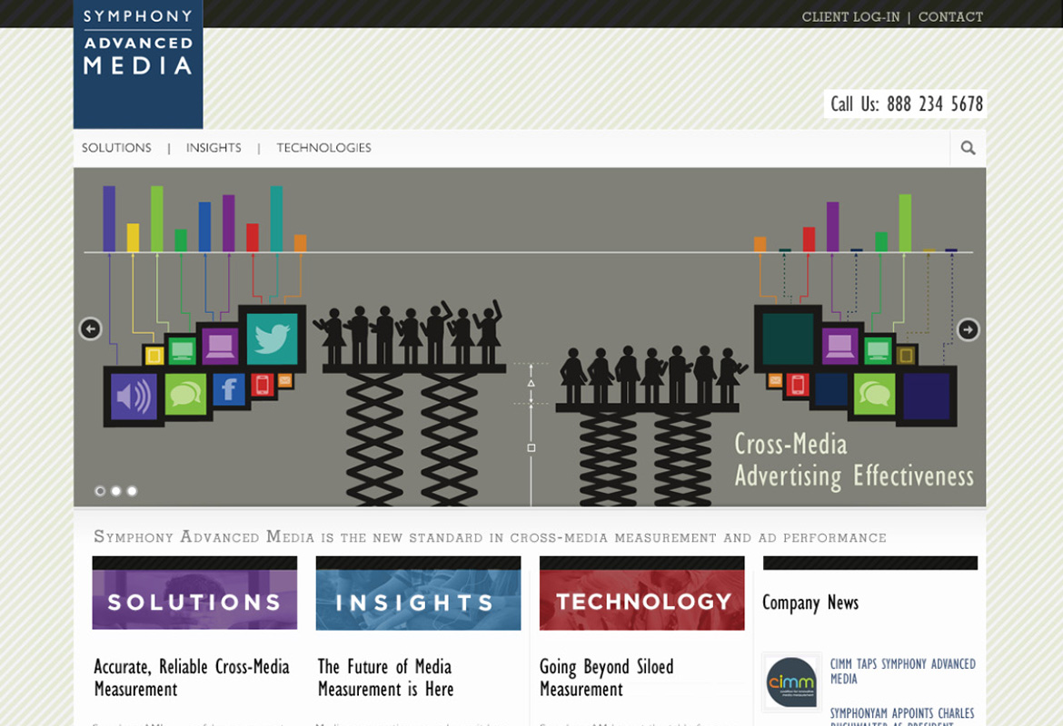This screenshot has width=1063, height=726.
Task: Open the cimm logo thumbnail
Action: [792, 682]
